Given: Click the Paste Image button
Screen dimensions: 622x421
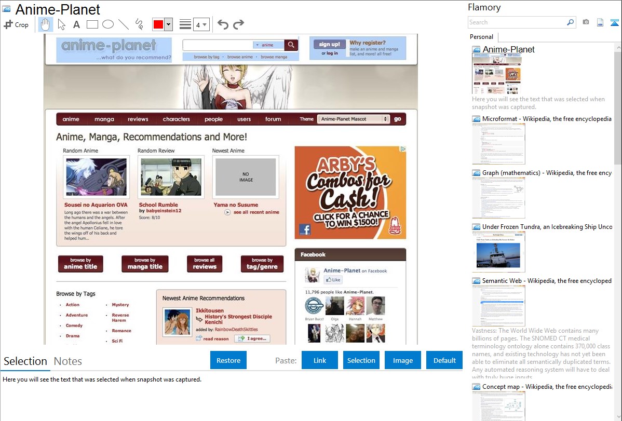Looking at the screenshot, I should pyautogui.click(x=402, y=360).
